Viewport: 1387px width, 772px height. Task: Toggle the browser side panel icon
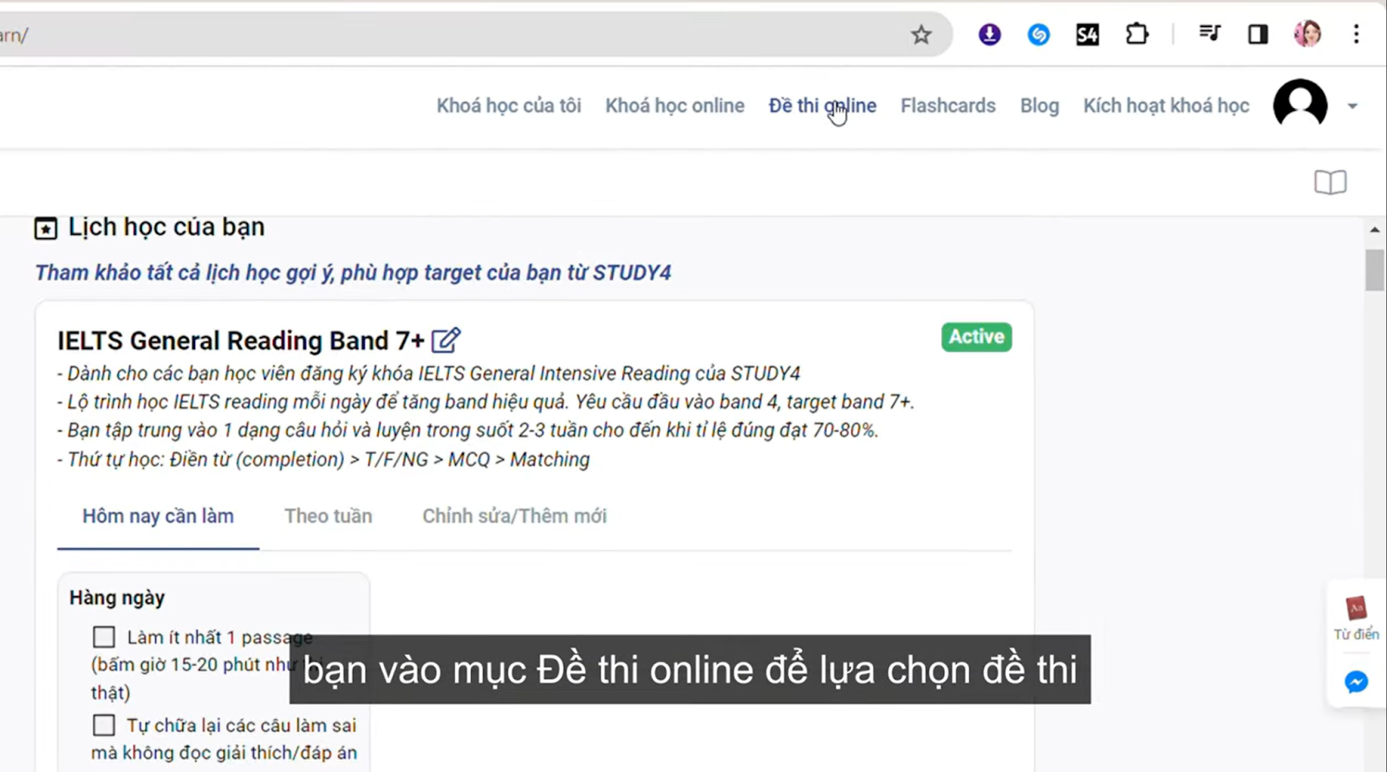click(x=1258, y=35)
